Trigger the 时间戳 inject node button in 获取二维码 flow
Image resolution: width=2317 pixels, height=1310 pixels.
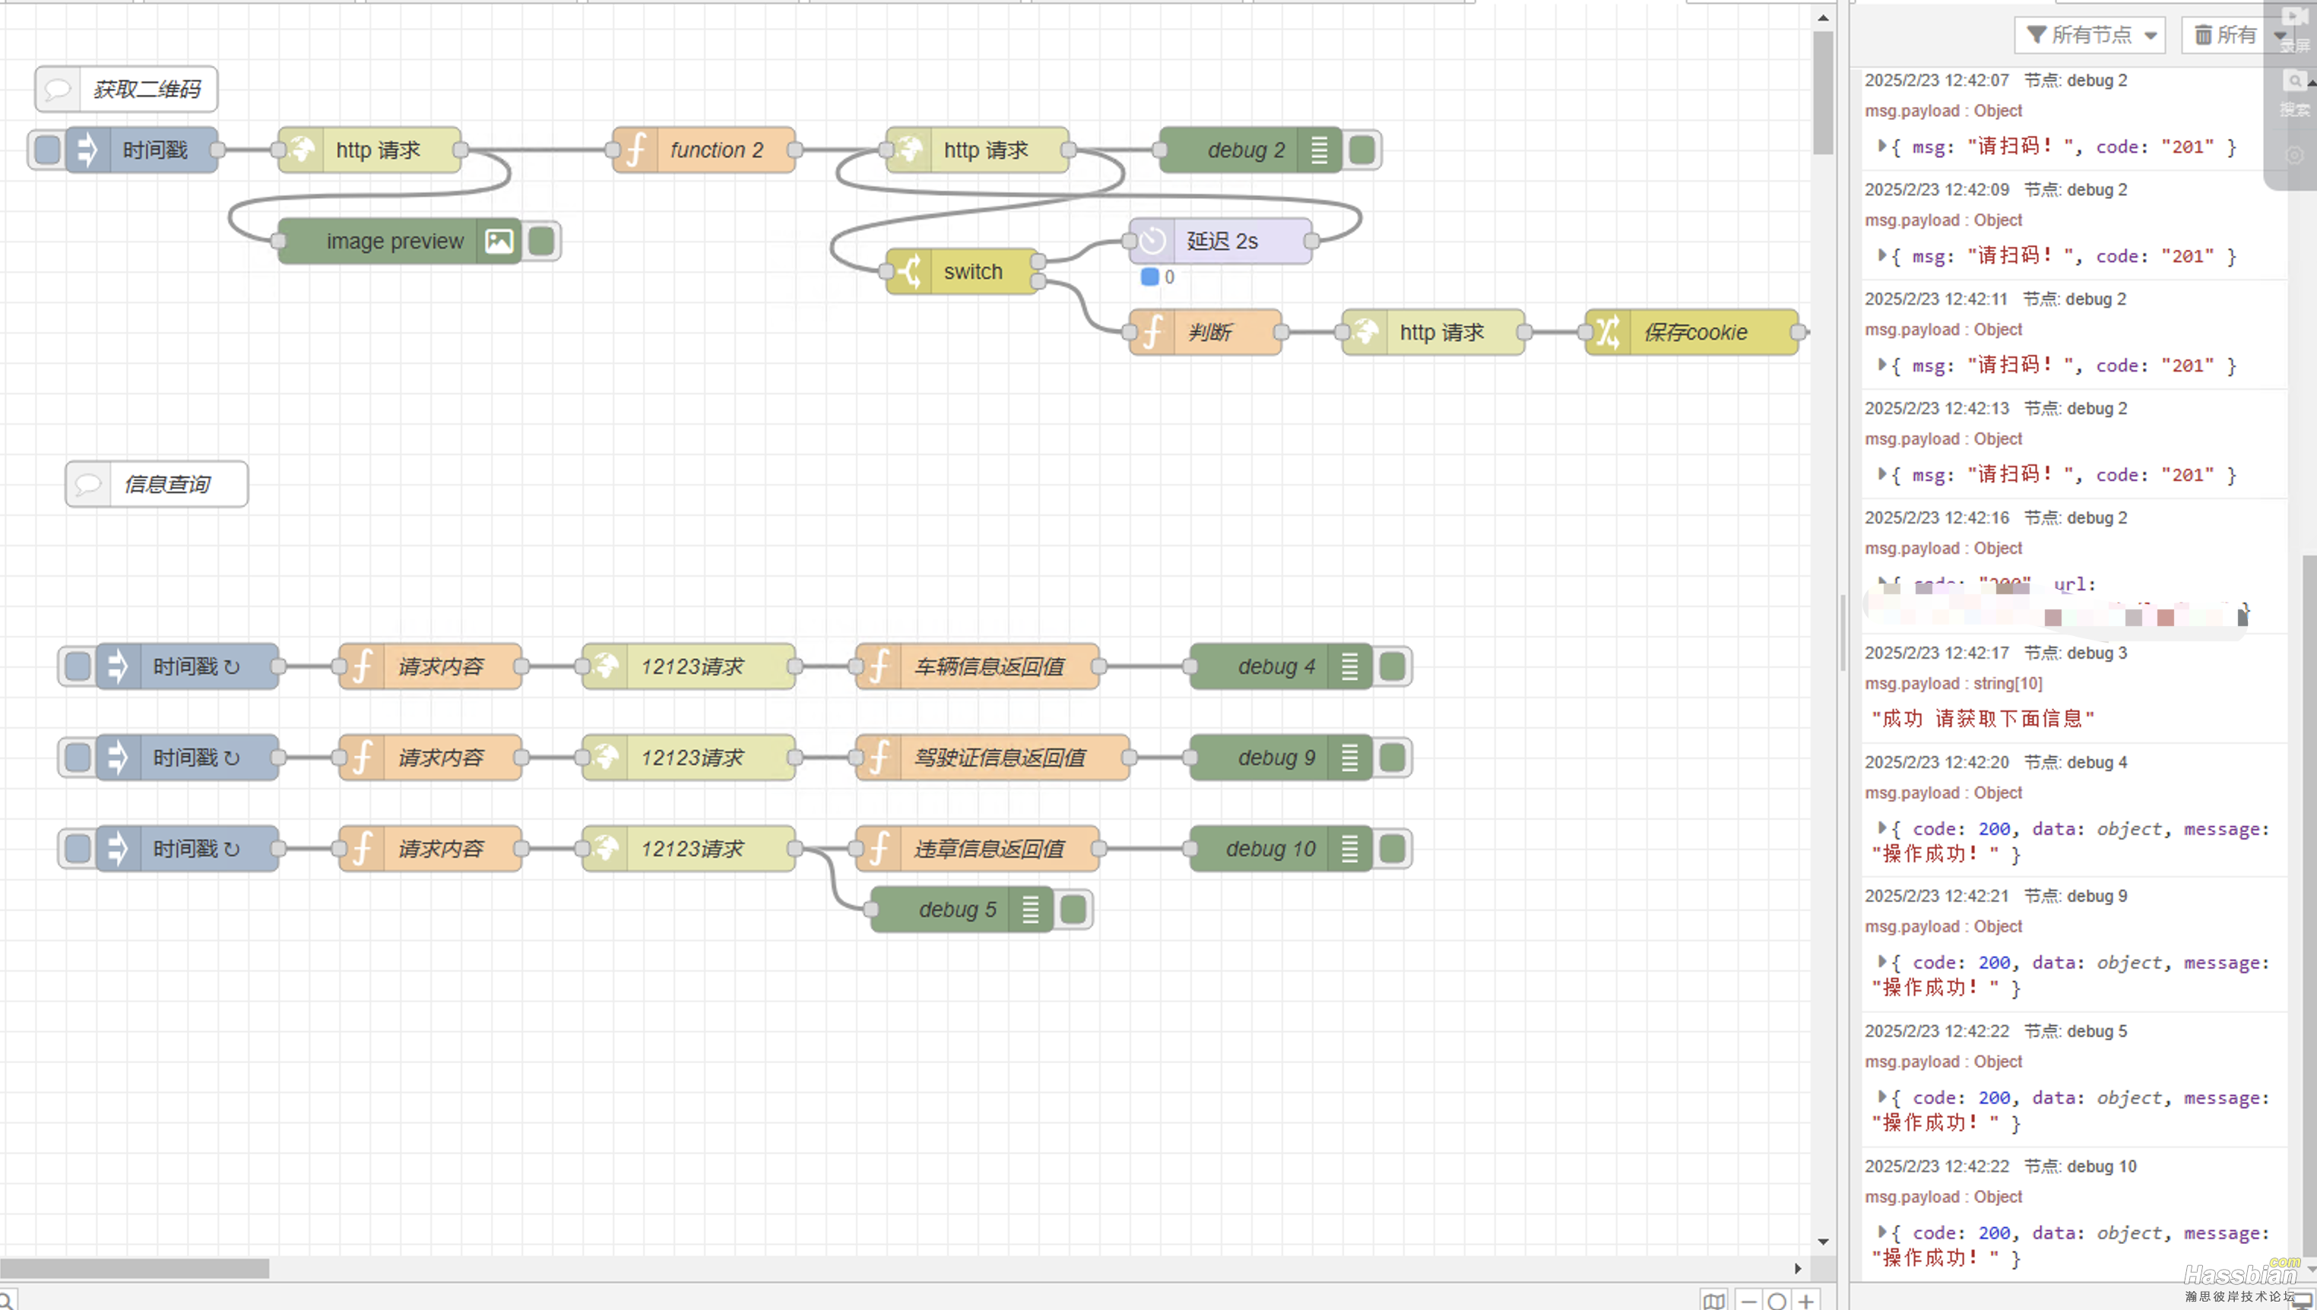click(x=47, y=150)
